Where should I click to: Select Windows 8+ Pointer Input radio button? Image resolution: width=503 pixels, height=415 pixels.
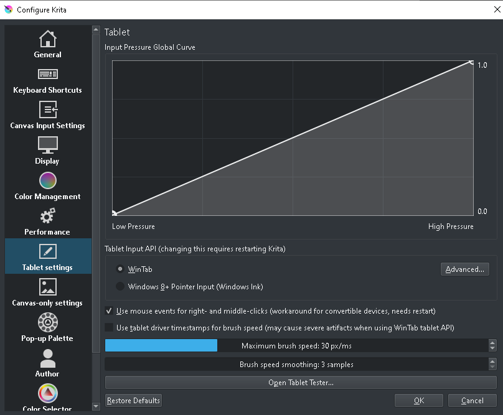(x=120, y=286)
